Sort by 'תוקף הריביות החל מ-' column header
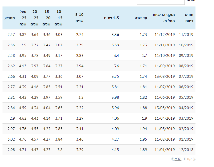The image size is (214, 167). [165, 18]
